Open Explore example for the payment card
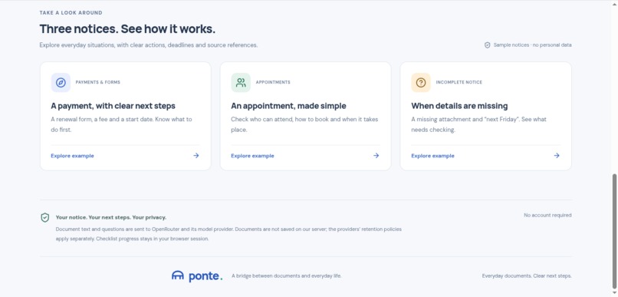Viewport: 618px width, 297px height. point(73,156)
